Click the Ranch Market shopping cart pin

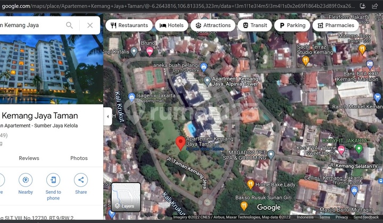pyautogui.click(x=377, y=98)
